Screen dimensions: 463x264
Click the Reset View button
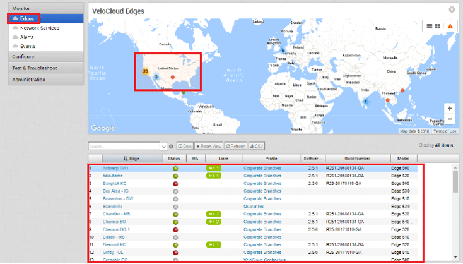pyautogui.click(x=209, y=146)
